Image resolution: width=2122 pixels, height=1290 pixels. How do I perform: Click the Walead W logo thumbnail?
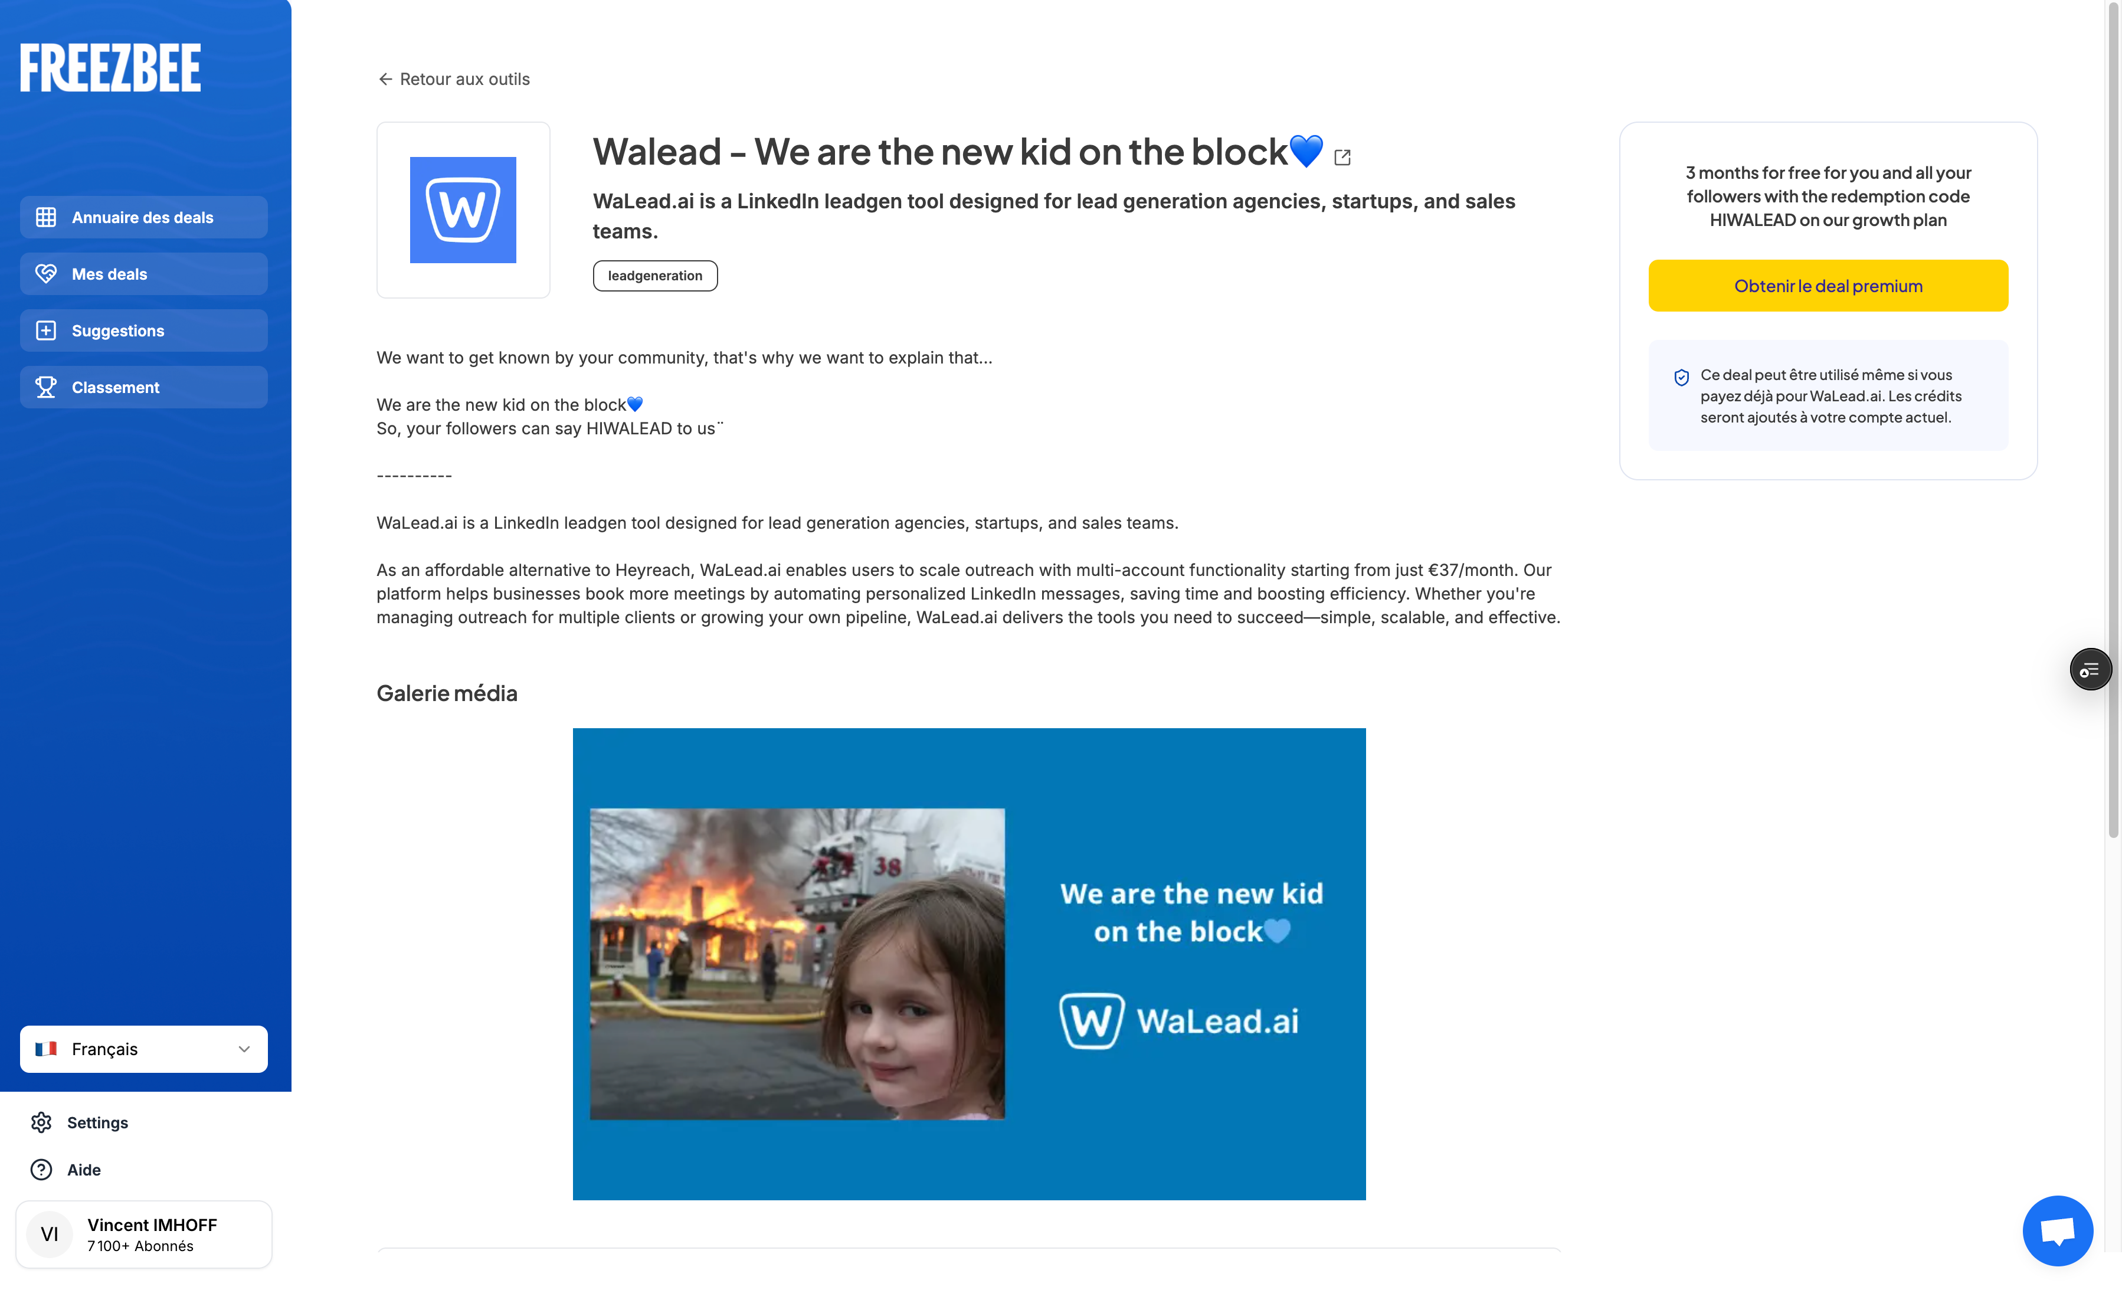(463, 210)
